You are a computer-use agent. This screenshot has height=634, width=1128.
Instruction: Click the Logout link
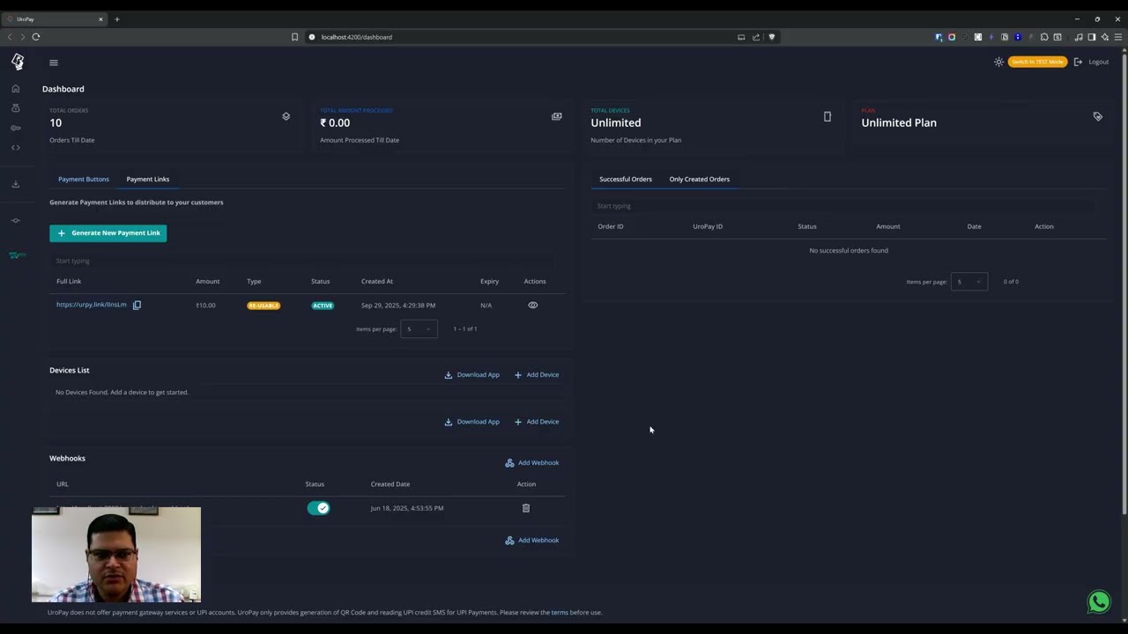[x=1099, y=62]
